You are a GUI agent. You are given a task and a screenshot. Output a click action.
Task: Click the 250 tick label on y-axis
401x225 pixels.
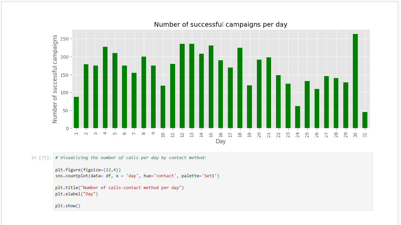pos(64,39)
